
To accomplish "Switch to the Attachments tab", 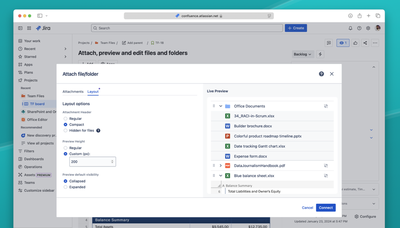I will [73, 91].
